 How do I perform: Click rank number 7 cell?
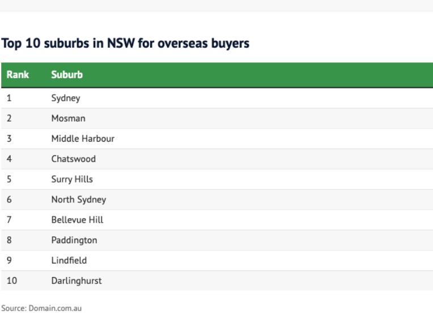coord(9,219)
